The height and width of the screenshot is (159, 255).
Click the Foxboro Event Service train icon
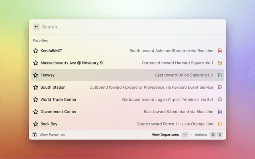(x=220, y=87)
